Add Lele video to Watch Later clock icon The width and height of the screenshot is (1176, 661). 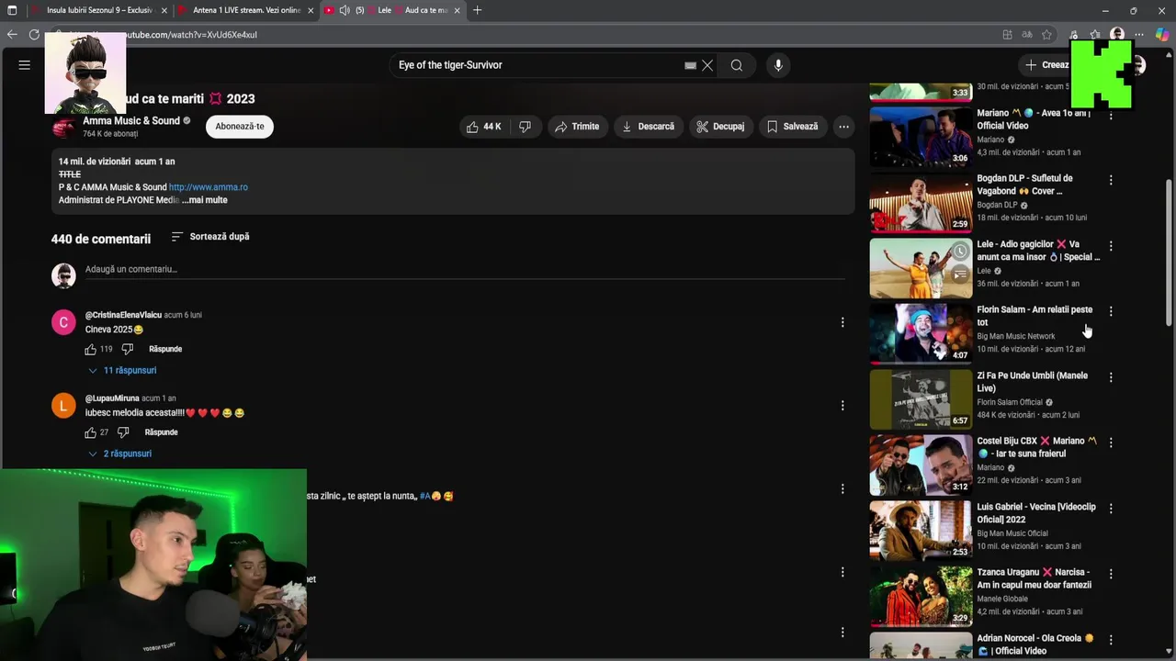[x=960, y=252]
